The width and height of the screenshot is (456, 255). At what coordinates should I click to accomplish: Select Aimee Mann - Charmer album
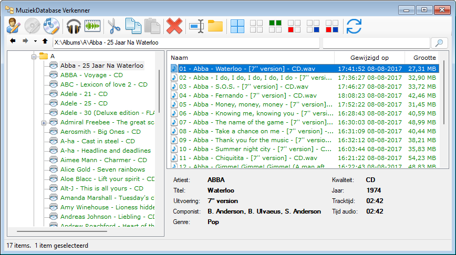coord(103,160)
